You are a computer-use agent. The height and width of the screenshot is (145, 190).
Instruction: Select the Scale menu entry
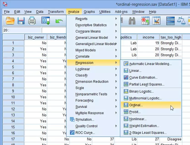pyautogui.click(x=94, y=88)
